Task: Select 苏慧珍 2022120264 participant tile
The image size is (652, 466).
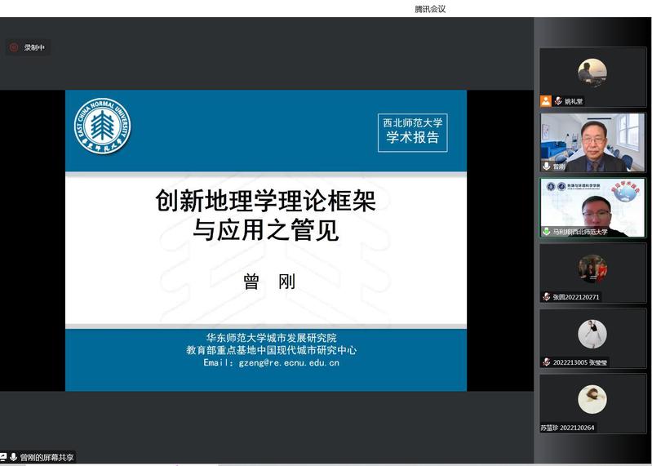Action: point(592,400)
